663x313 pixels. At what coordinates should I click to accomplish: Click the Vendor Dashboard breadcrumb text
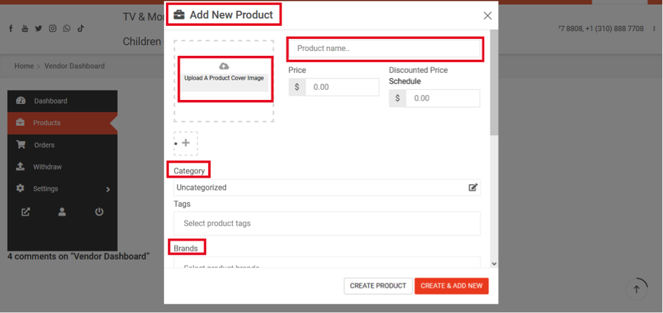click(x=74, y=66)
